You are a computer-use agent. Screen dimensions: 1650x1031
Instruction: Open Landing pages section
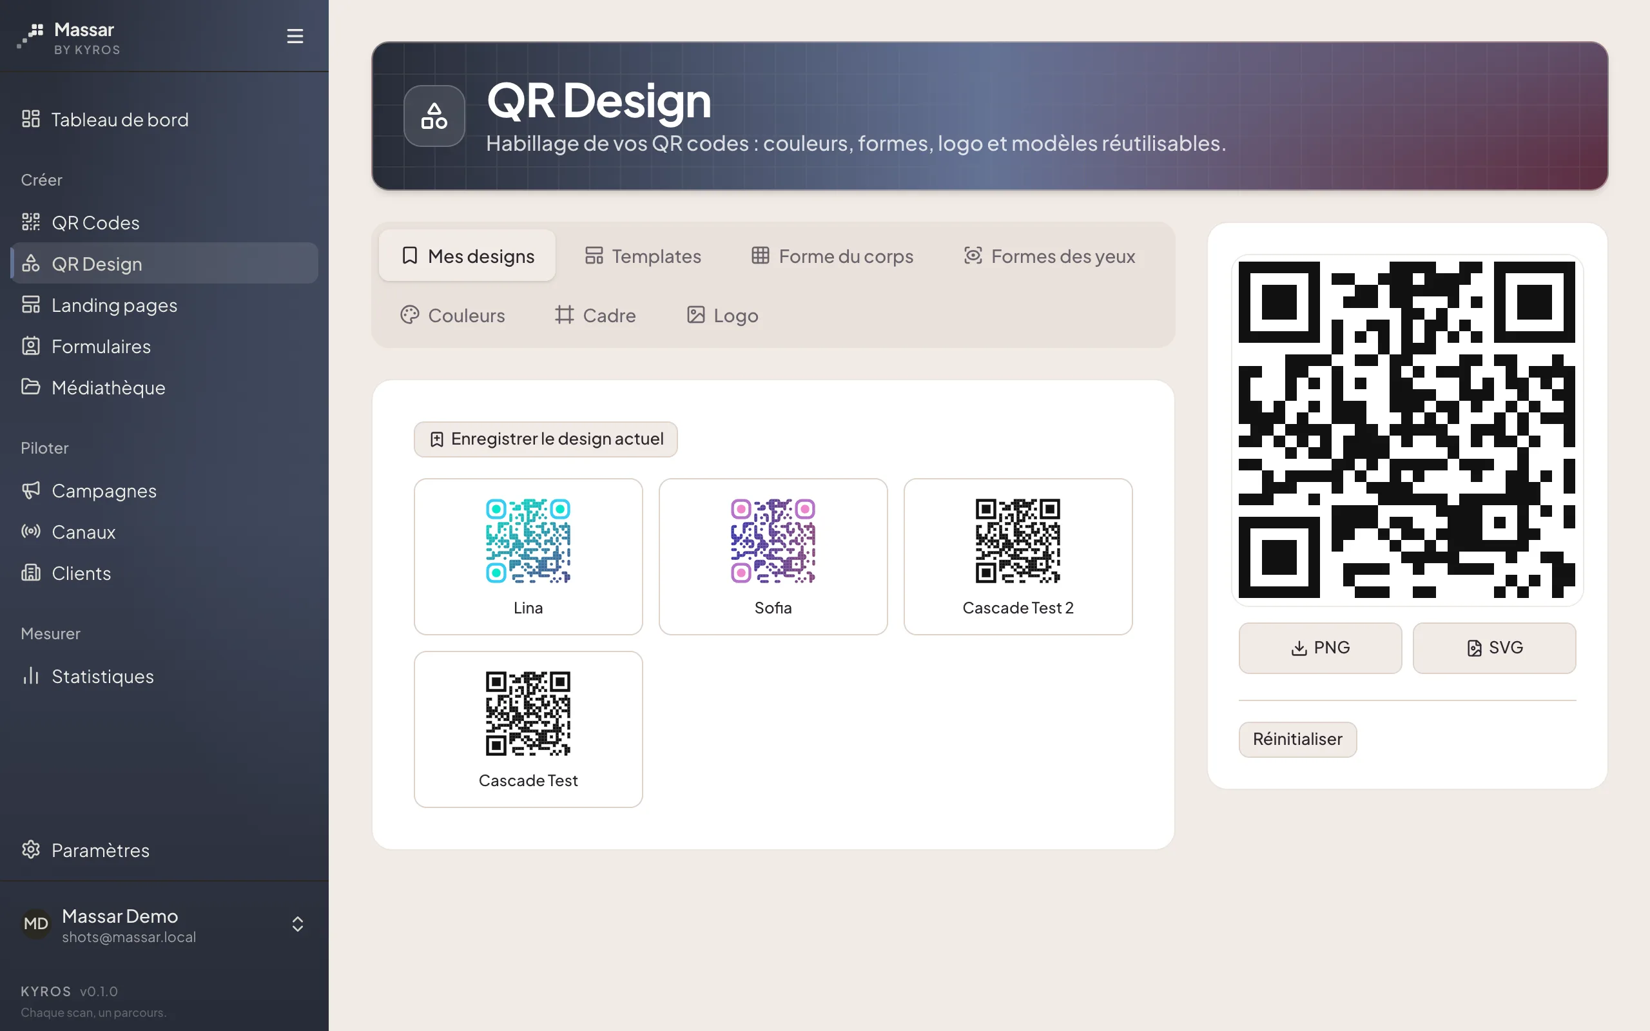point(164,305)
